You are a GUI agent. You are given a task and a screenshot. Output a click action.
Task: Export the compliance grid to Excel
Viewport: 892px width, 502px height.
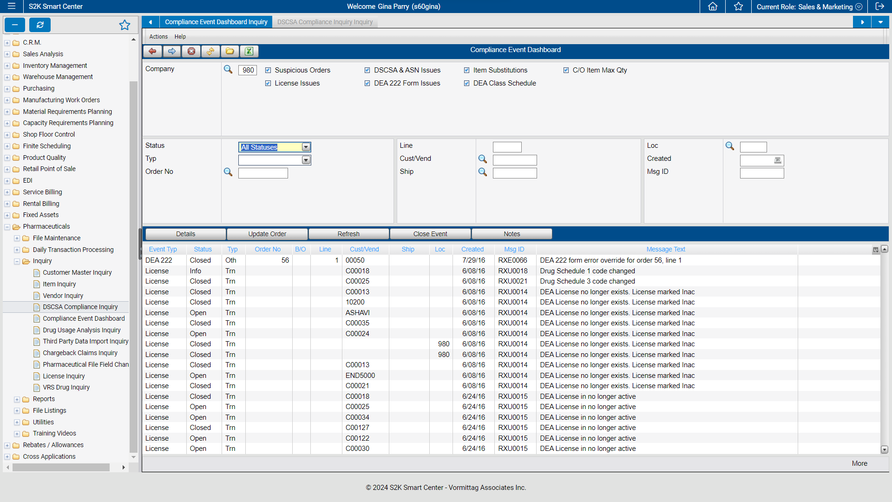click(x=249, y=51)
